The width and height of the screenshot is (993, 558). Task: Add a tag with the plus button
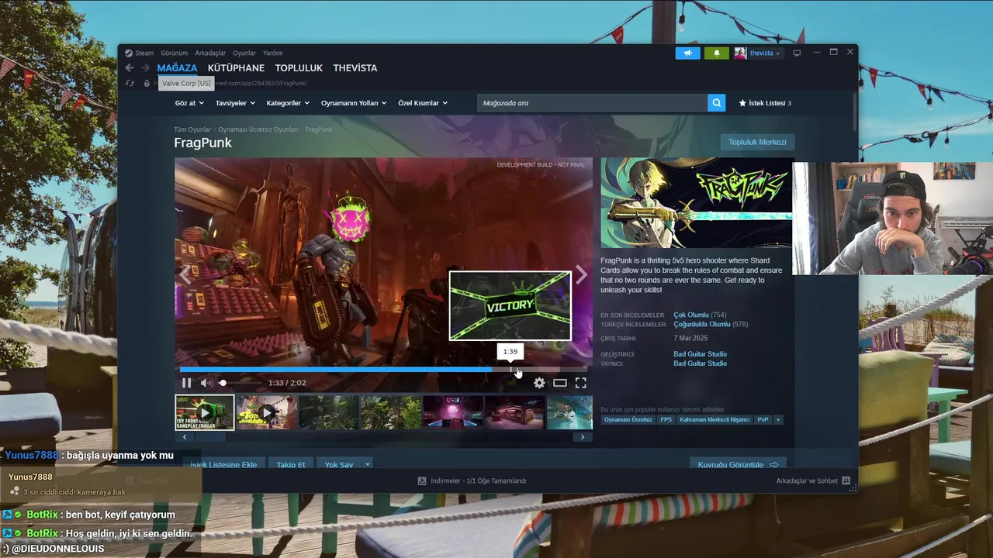(x=778, y=419)
